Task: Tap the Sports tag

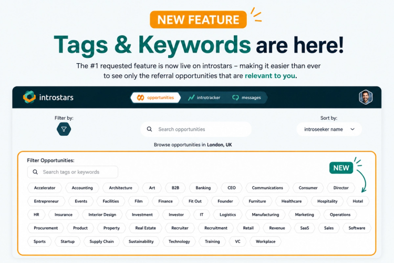Action: [x=39, y=241]
